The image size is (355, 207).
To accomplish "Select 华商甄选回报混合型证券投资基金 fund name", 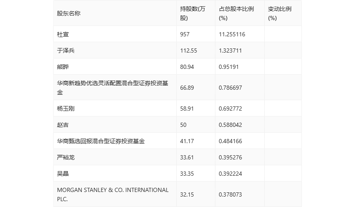I will click(101, 141).
